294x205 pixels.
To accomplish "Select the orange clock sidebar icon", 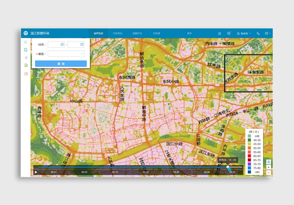I will 26,74.
